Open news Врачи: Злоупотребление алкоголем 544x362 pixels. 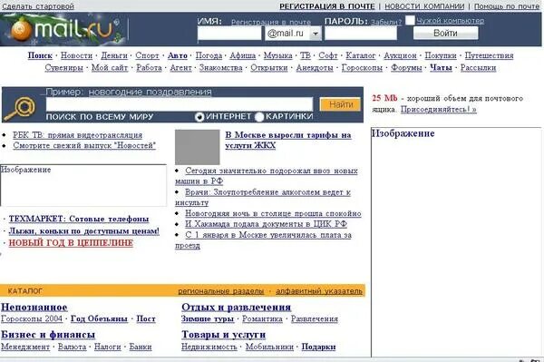point(263,197)
